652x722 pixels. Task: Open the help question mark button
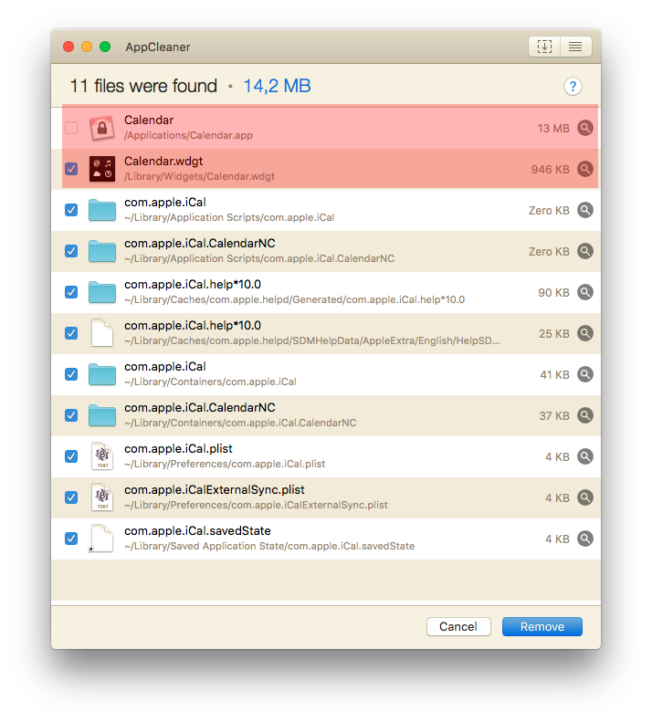tap(573, 86)
